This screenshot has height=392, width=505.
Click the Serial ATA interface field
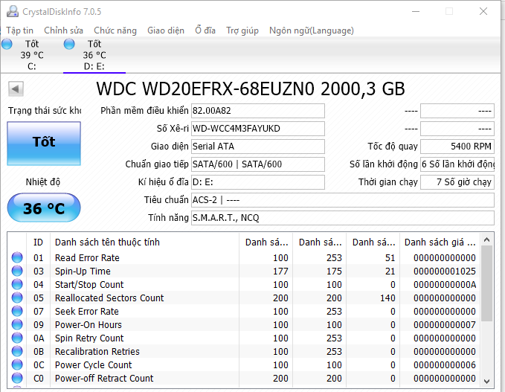point(257,147)
